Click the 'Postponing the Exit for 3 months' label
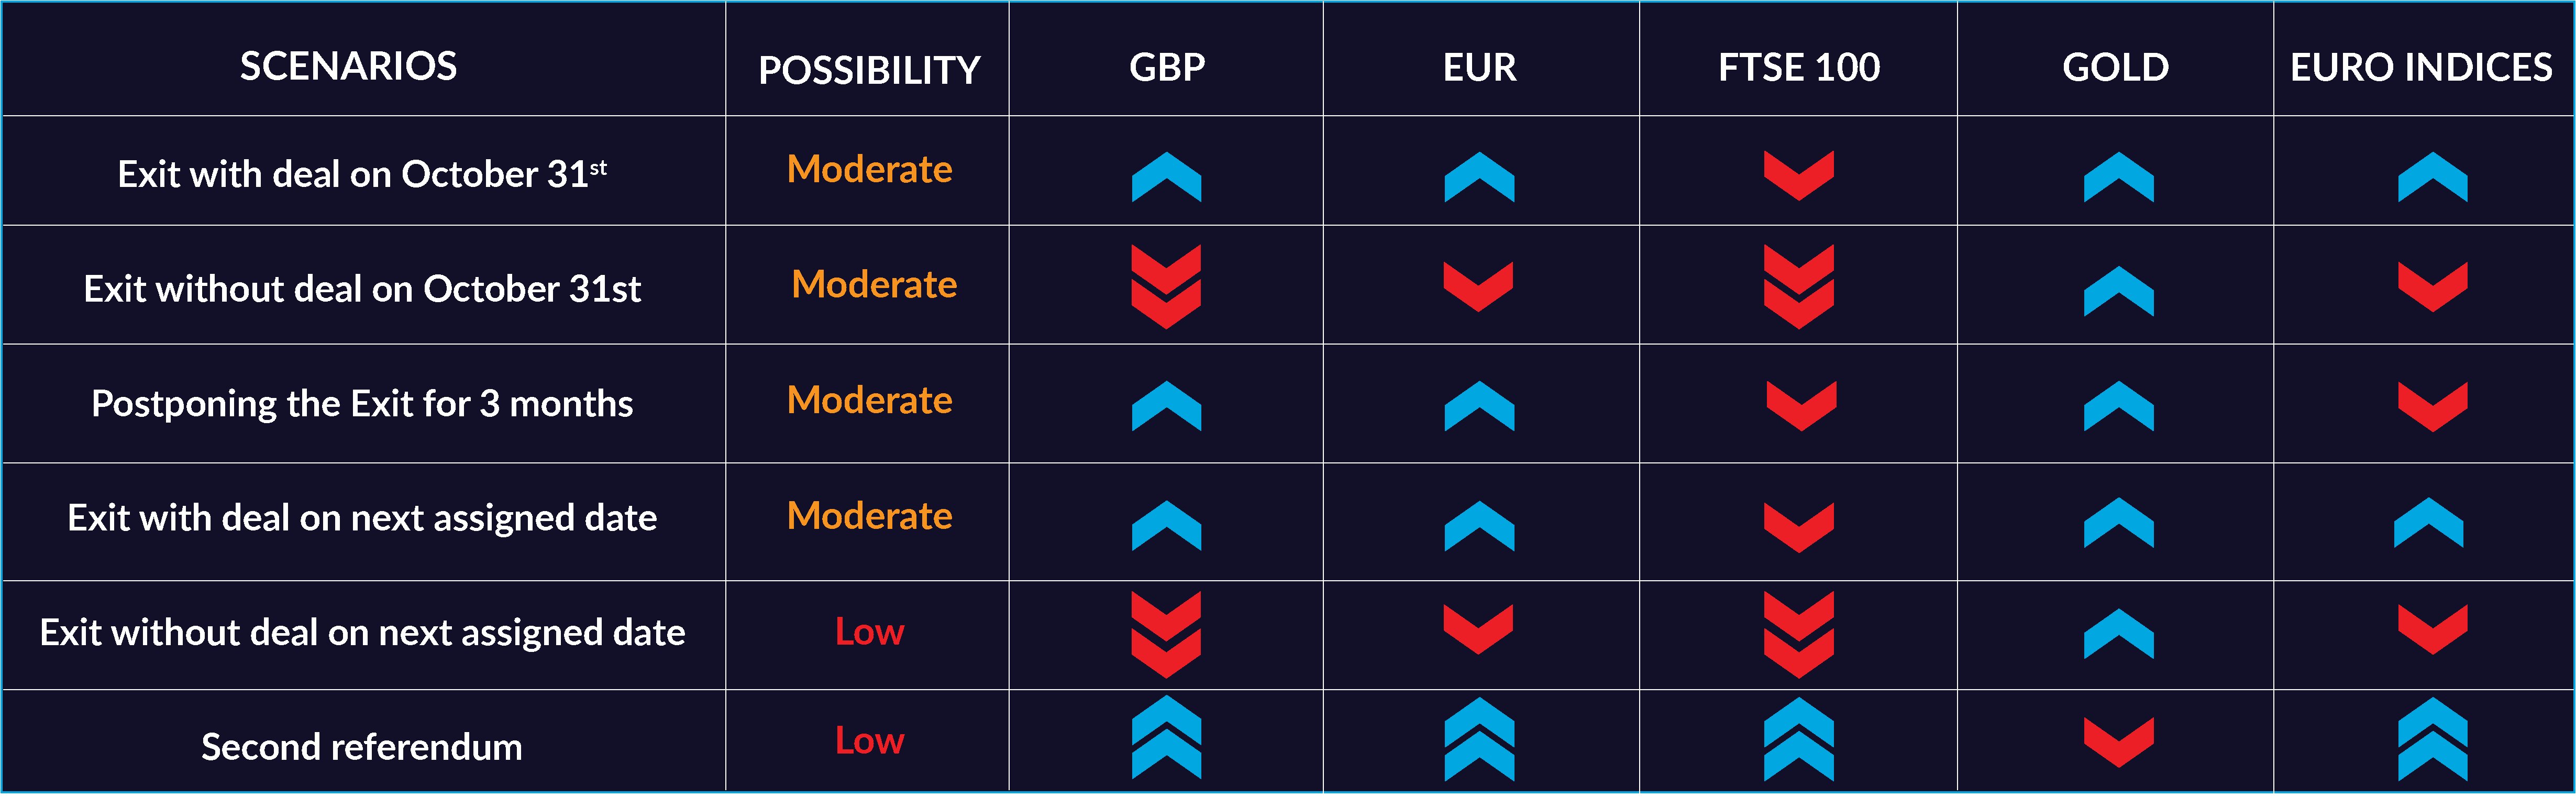 click(362, 404)
